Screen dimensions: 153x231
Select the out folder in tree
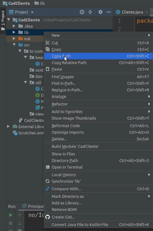[x=27, y=39]
